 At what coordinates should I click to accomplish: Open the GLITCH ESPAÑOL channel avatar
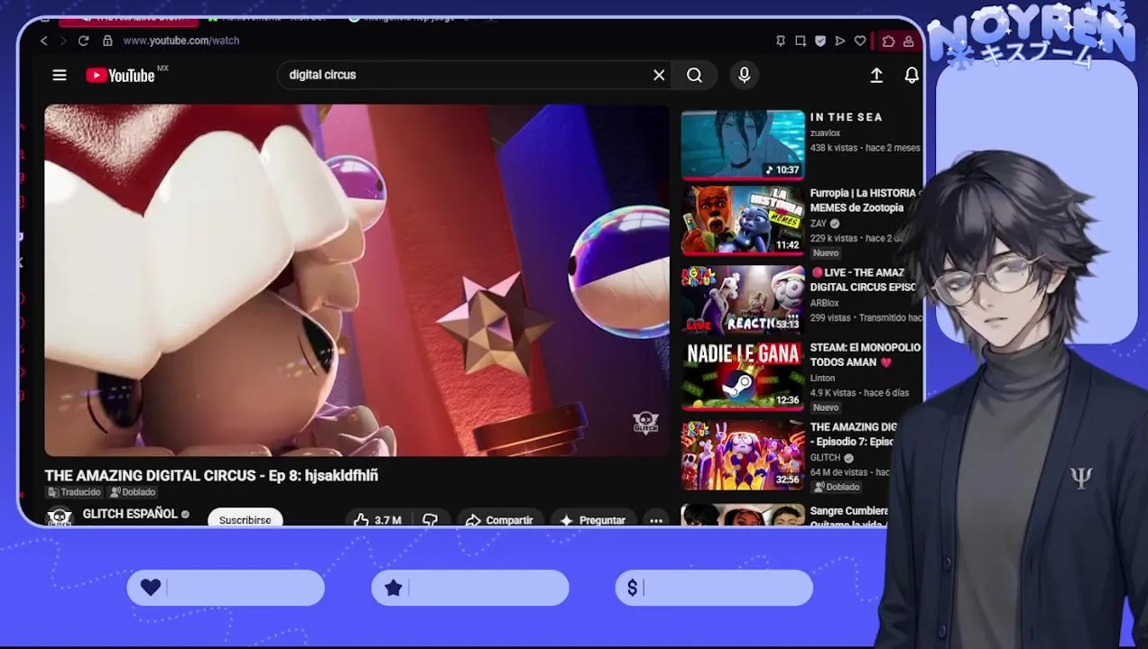[60, 517]
